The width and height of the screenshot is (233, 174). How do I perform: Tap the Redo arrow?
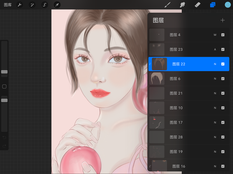[4, 146]
